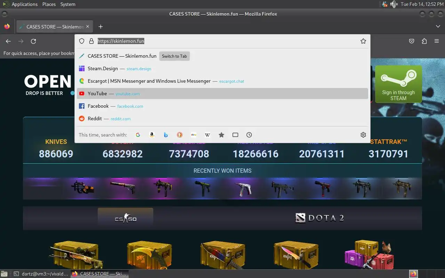Open search settings gear icon
Viewport: 445px width, 278px height.
point(363,135)
